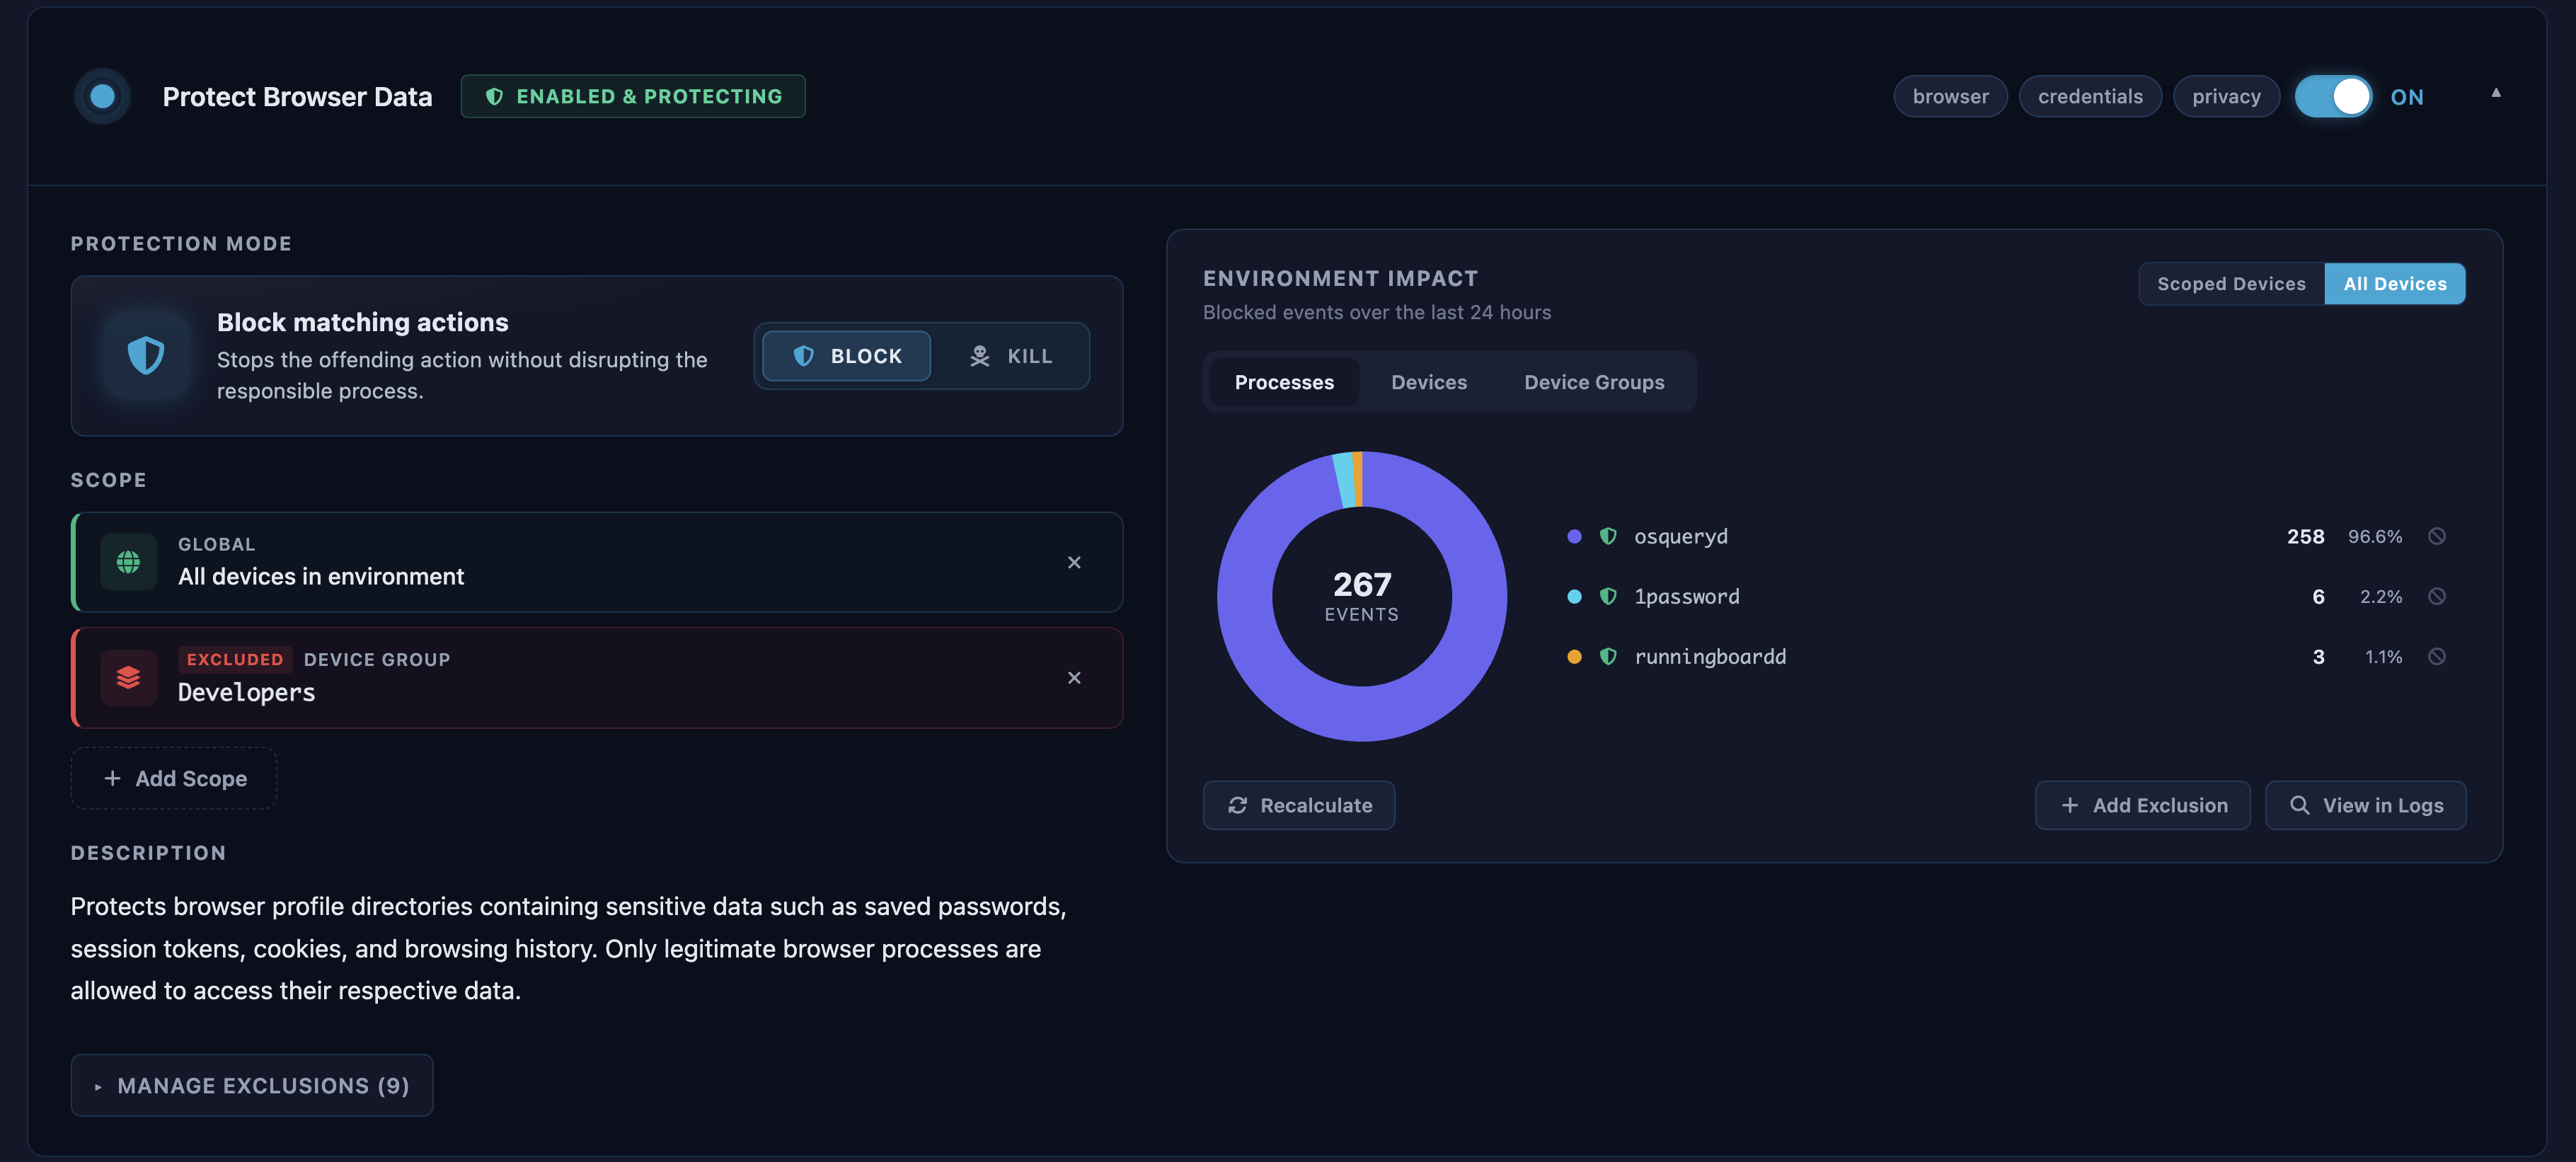The image size is (2576, 1162).
Task: Click the ON label next to the switch
Action: coord(2407,97)
